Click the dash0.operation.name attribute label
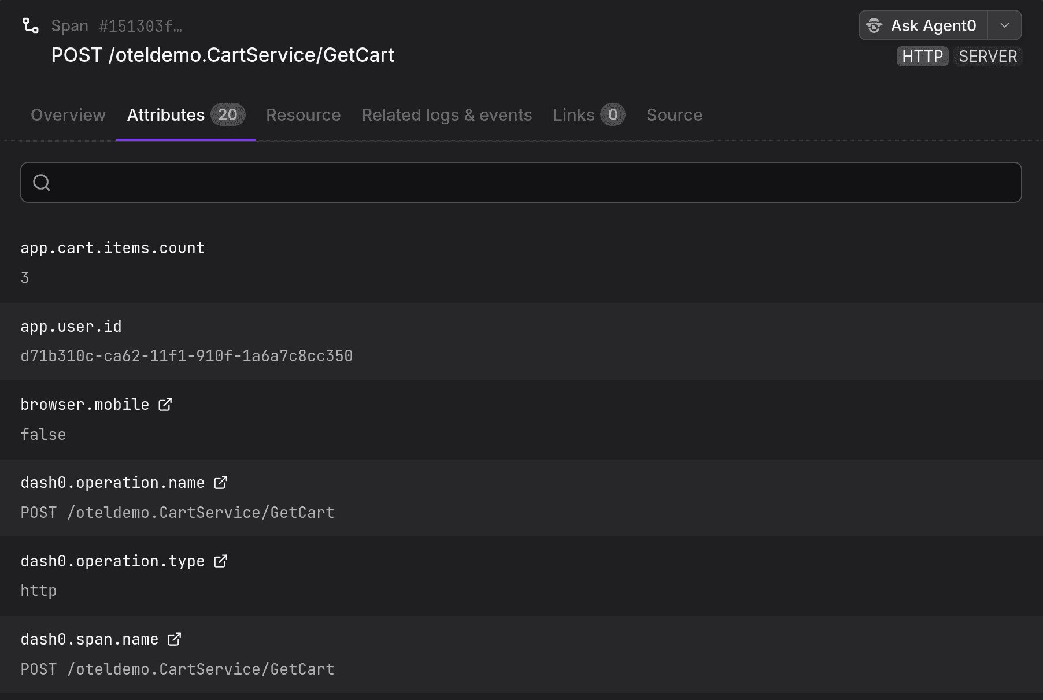The image size is (1043, 700). pos(113,483)
